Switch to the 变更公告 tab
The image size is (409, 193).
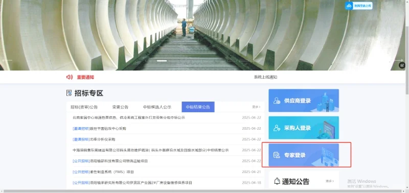pyautogui.click(x=120, y=107)
